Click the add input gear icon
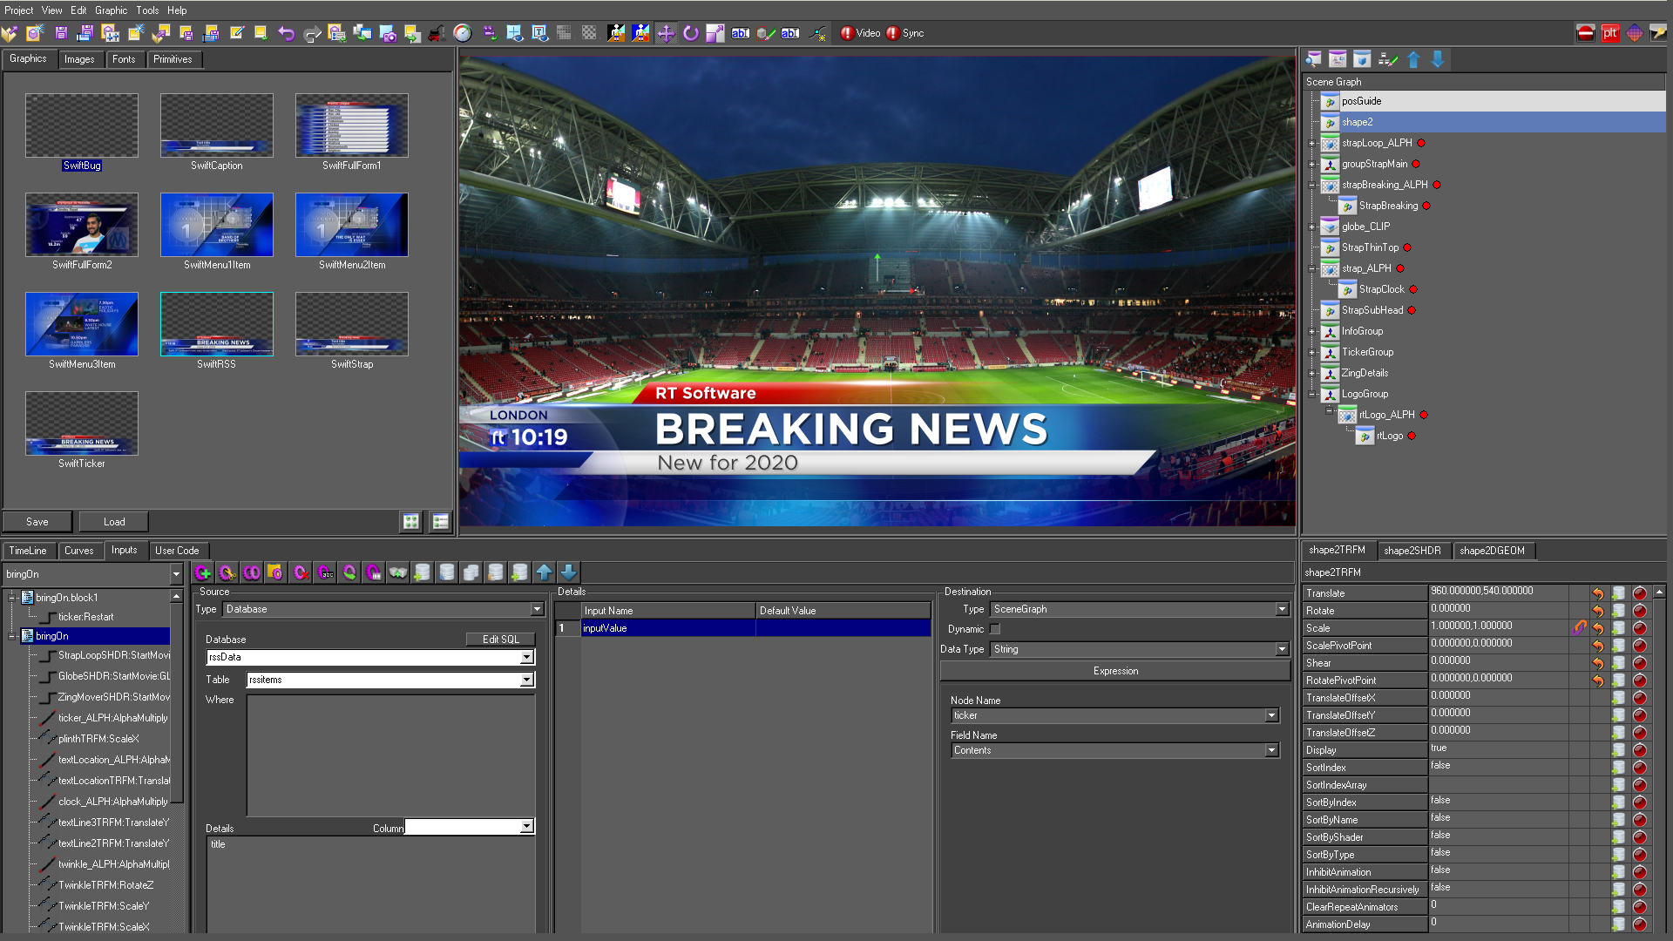The width and height of the screenshot is (1673, 941). point(203,572)
